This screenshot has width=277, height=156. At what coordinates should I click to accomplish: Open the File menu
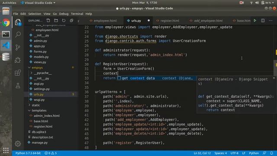[16, 14]
